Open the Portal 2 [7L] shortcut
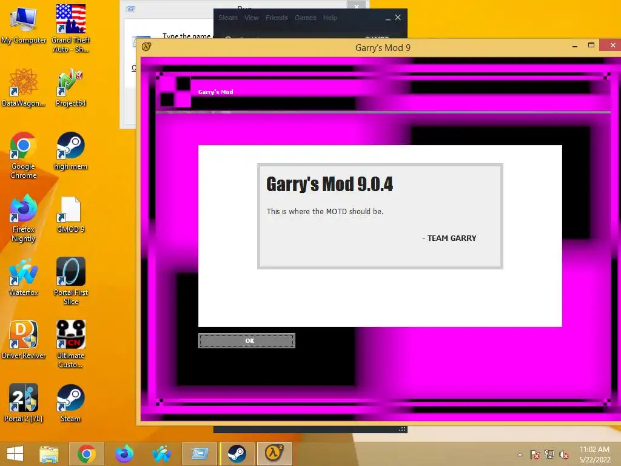The width and height of the screenshot is (621, 466). point(24,403)
